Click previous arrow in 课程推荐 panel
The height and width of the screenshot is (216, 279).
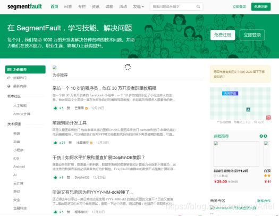[x=261, y=136]
